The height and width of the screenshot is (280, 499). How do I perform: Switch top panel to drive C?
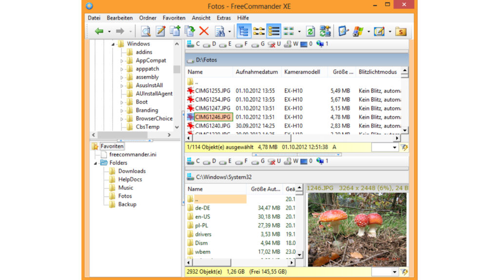pyautogui.click(x=193, y=44)
